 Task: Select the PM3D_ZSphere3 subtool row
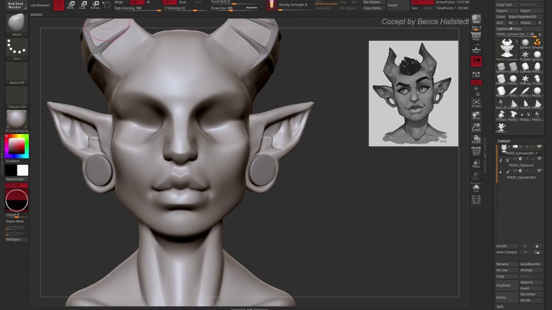click(x=520, y=162)
